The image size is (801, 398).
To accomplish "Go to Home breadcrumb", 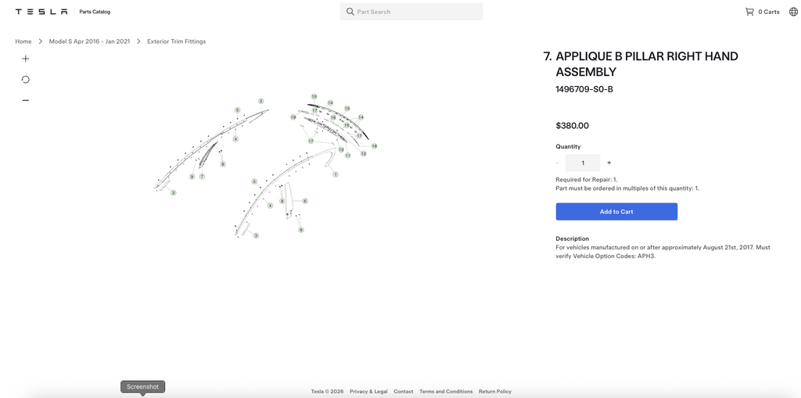I will pyautogui.click(x=23, y=41).
